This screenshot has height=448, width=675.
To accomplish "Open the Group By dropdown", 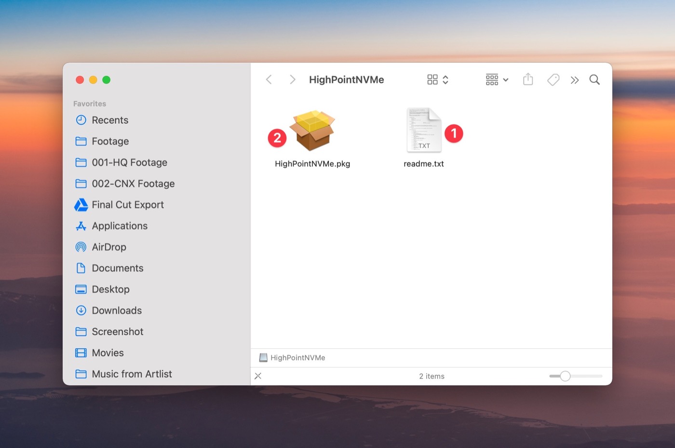I will [x=497, y=79].
